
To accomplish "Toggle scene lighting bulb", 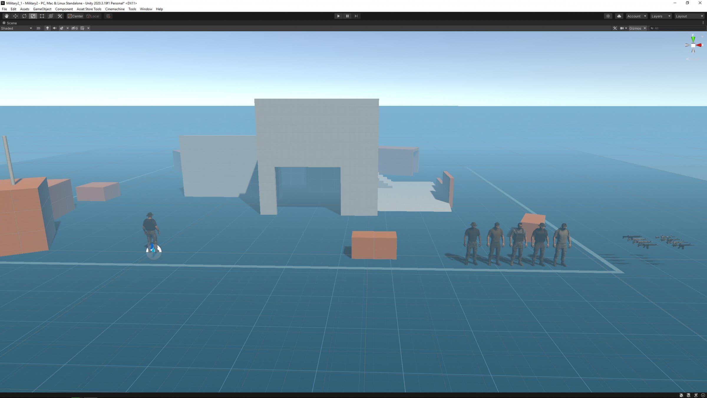I will (x=47, y=28).
